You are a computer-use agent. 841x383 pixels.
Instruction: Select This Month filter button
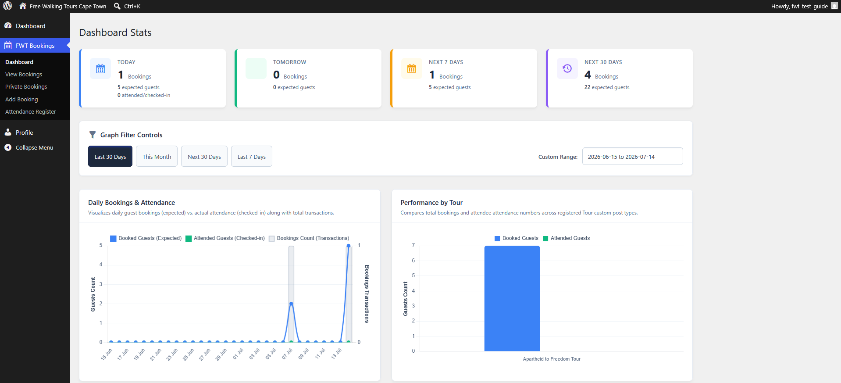(x=157, y=156)
